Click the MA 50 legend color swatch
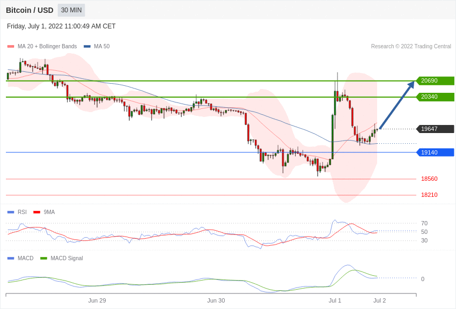 [x=87, y=47]
